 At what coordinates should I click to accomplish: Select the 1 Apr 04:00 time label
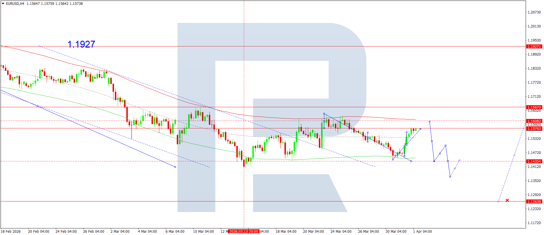422,231
